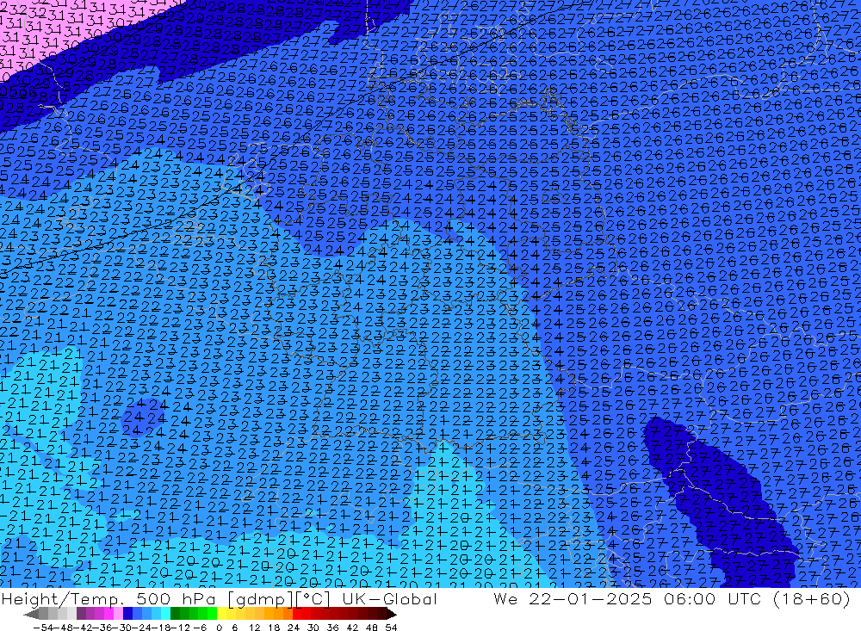Click the gray left arrow of color scale
Viewport: 861px width, 631px height.
31,614
